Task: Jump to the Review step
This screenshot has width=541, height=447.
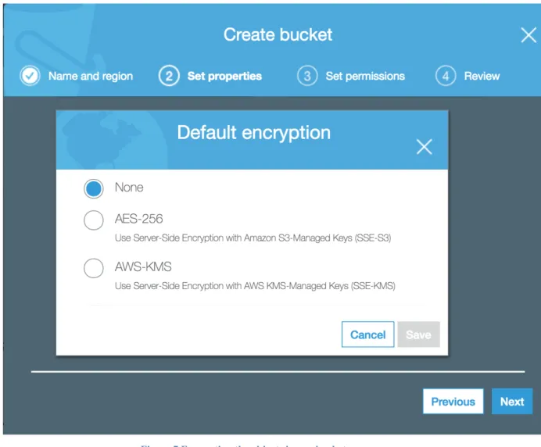Action: click(x=482, y=76)
